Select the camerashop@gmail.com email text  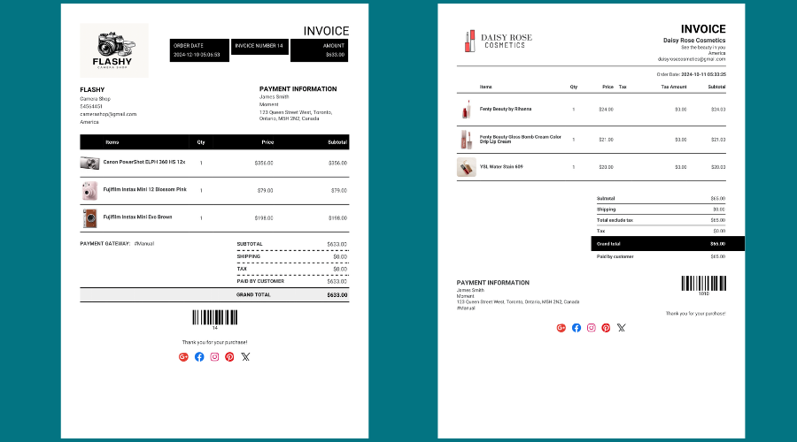tap(108, 114)
